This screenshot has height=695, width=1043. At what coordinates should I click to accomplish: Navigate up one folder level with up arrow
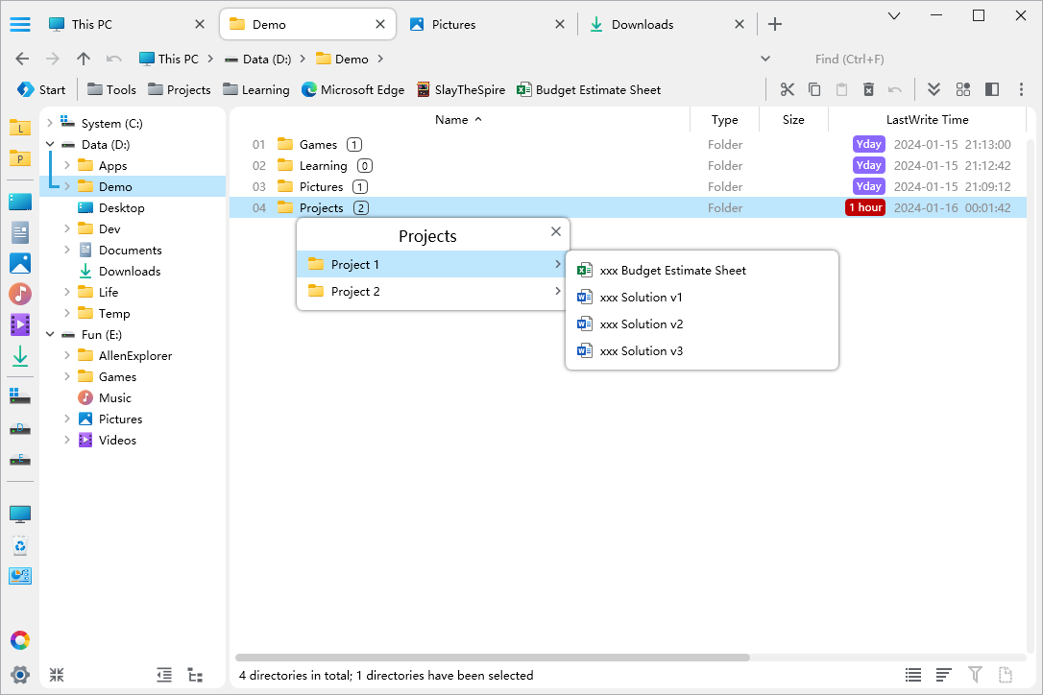click(x=84, y=59)
